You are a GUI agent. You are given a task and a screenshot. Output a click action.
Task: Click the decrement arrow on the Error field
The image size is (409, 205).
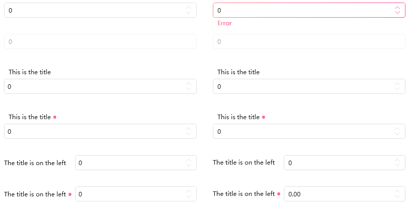pyautogui.click(x=397, y=13)
